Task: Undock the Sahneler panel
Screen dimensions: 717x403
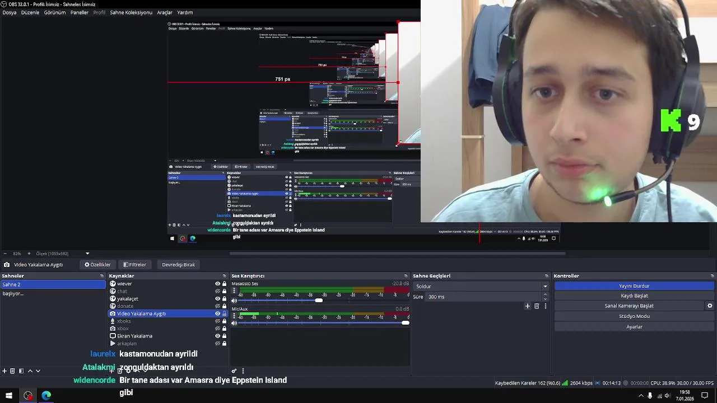Action: pos(102,276)
